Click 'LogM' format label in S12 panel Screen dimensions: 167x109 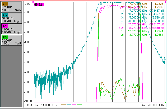tap(18, 21)
